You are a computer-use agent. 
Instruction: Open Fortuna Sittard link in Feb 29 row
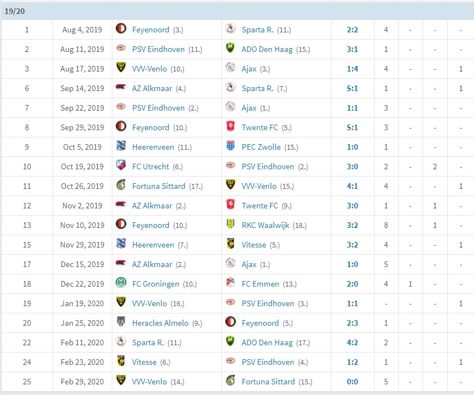tap(268, 382)
